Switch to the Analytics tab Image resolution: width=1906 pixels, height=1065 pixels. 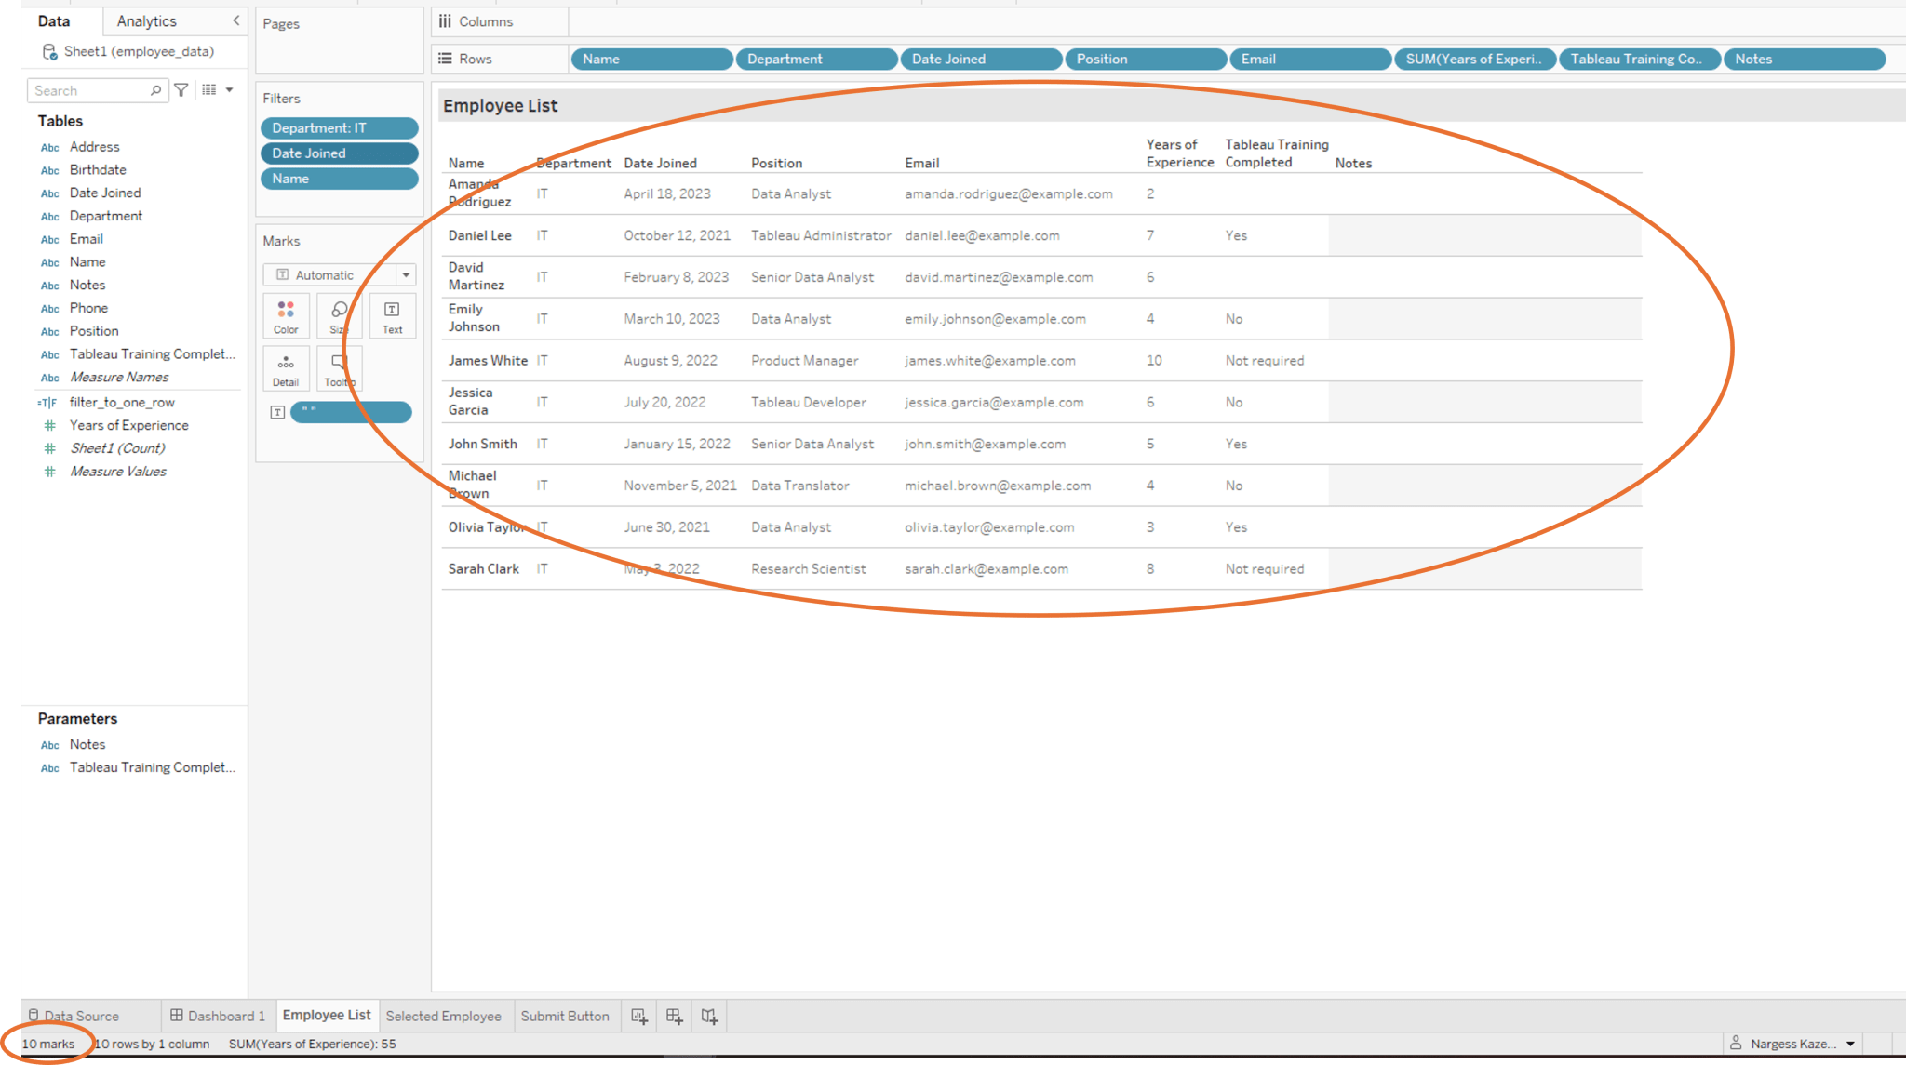[145, 20]
